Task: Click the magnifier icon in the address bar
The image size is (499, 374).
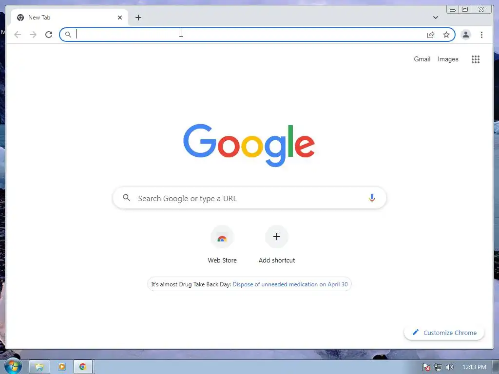Action: click(68, 35)
